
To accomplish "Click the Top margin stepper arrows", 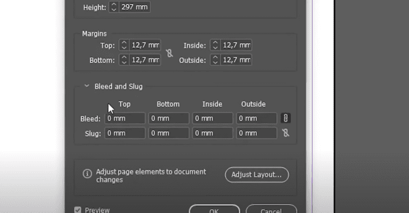I will pyautogui.click(x=124, y=46).
